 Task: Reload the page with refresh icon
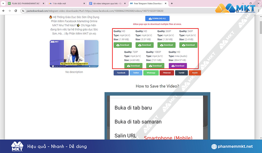(16, 11)
